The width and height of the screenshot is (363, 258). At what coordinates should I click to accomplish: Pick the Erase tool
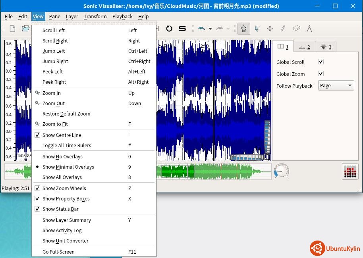(296, 29)
